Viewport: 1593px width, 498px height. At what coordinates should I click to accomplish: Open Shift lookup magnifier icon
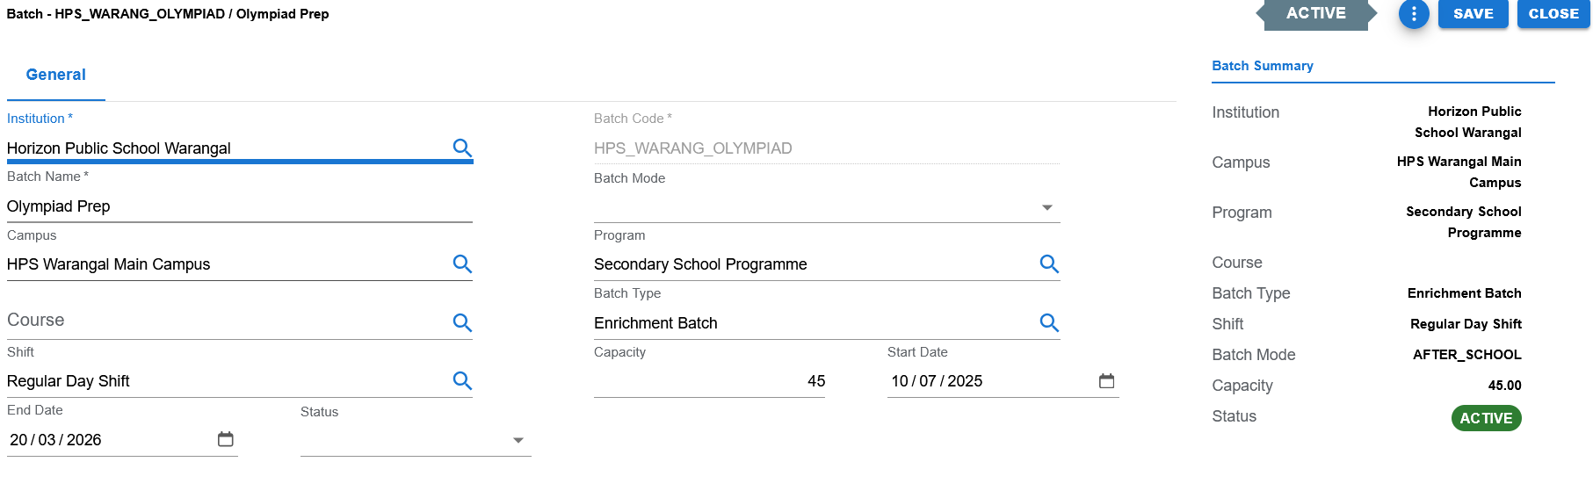462,380
